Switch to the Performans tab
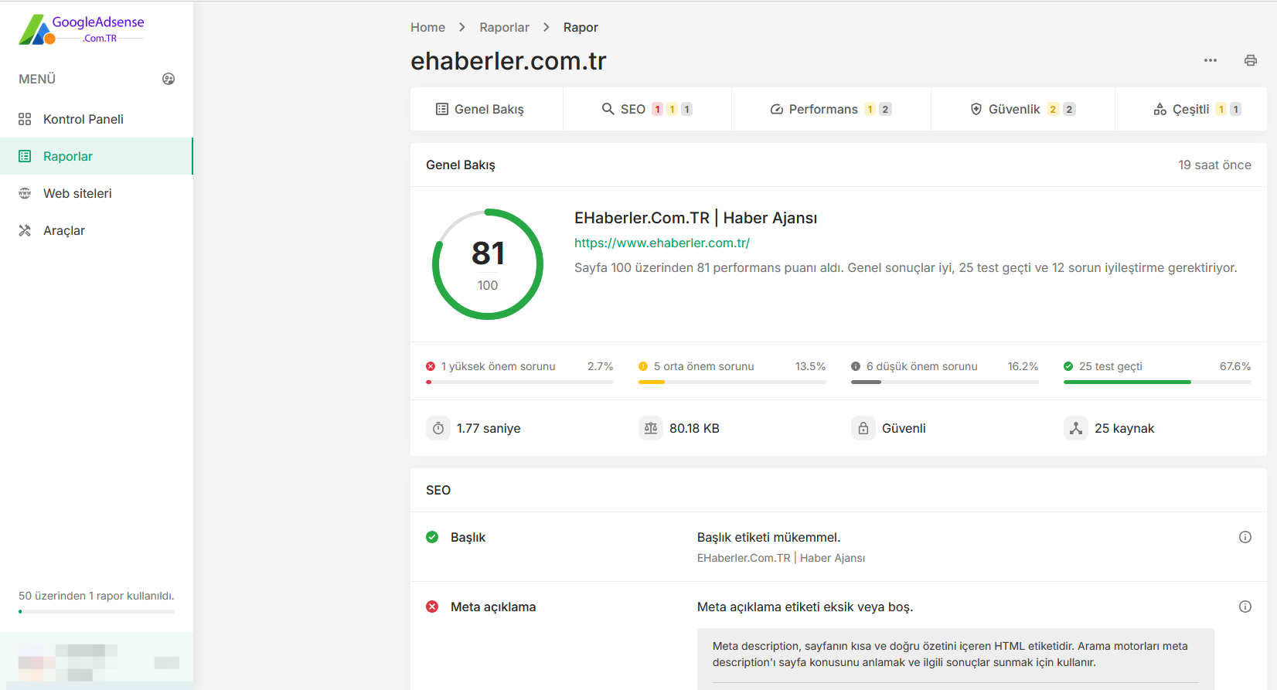Image resolution: width=1277 pixels, height=690 pixels. point(831,109)
